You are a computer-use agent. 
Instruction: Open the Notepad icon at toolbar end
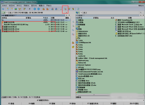[78, 9]
